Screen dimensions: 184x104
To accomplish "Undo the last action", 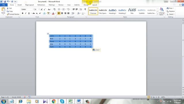I will (8, 1).
